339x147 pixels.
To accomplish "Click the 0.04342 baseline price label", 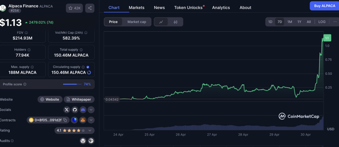I will [112, 100].
